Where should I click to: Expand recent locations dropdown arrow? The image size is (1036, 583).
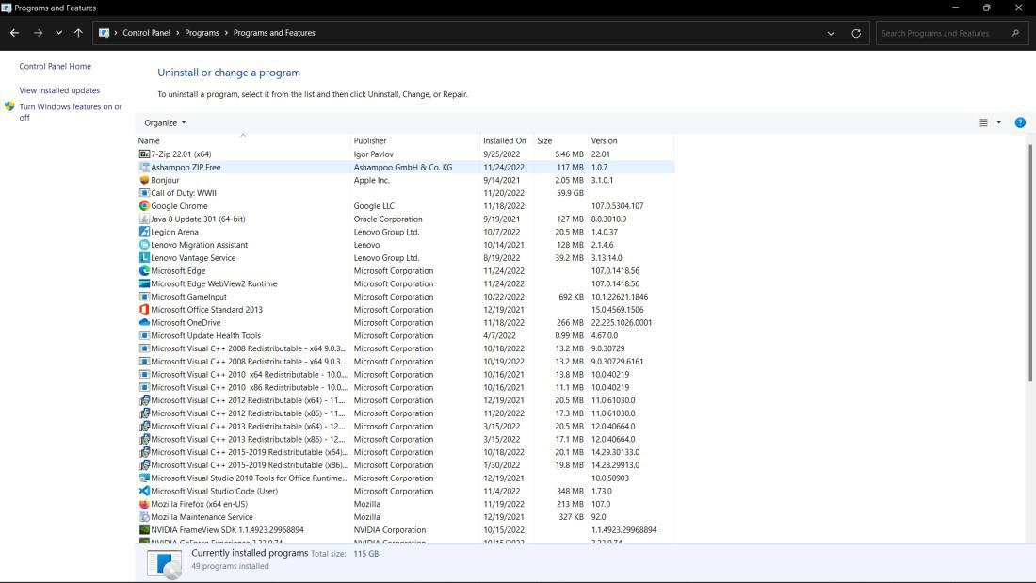[58, 33]
